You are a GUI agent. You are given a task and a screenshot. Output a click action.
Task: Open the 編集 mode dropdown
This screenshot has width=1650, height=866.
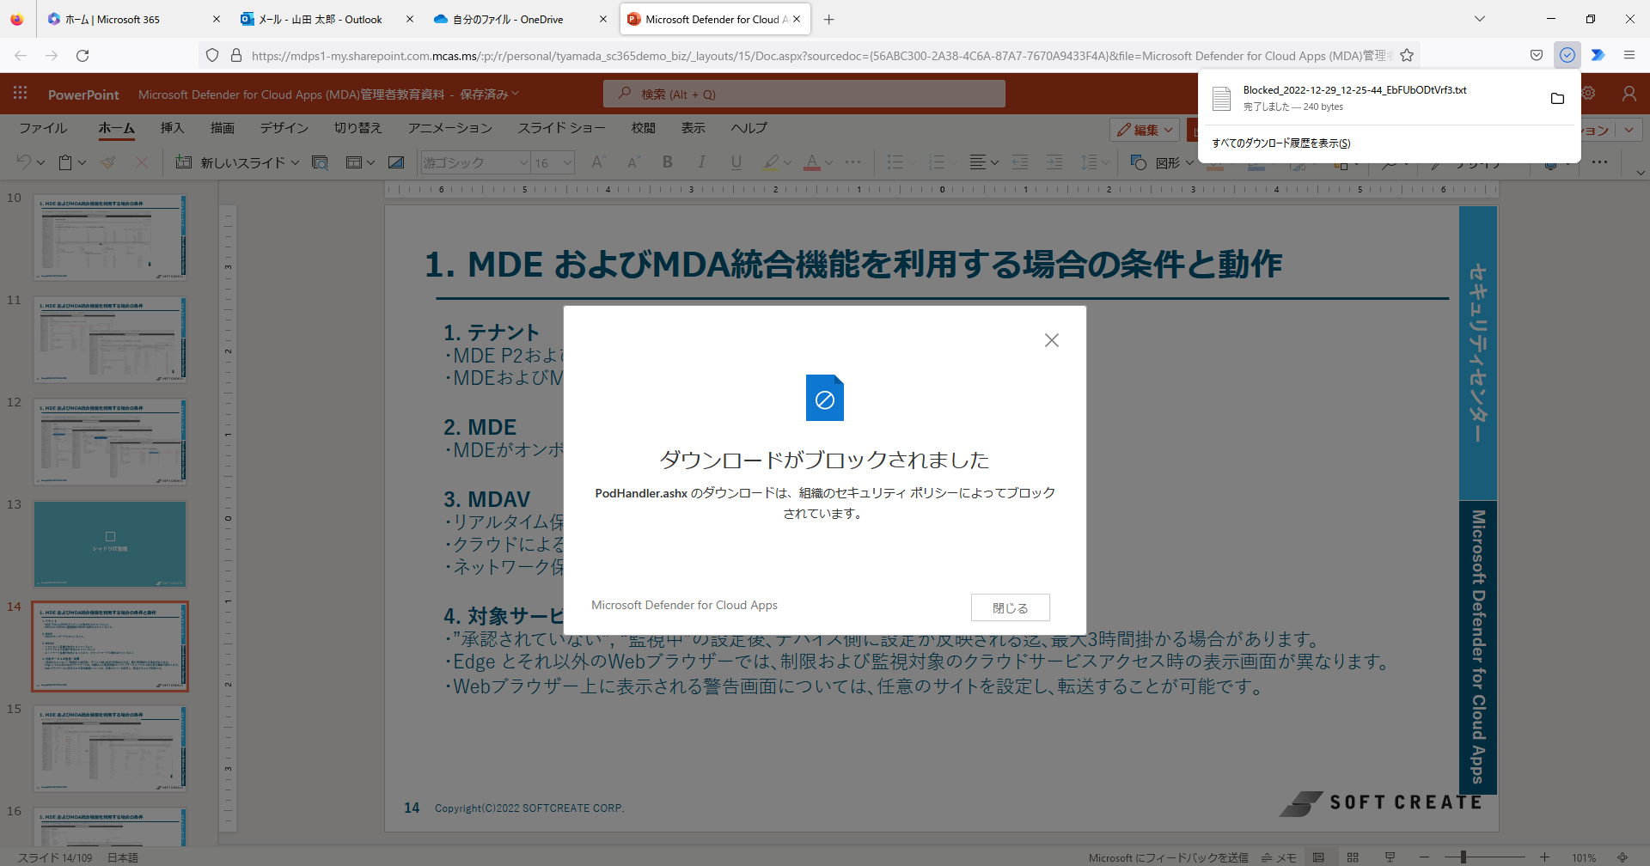coord(1144,130)
